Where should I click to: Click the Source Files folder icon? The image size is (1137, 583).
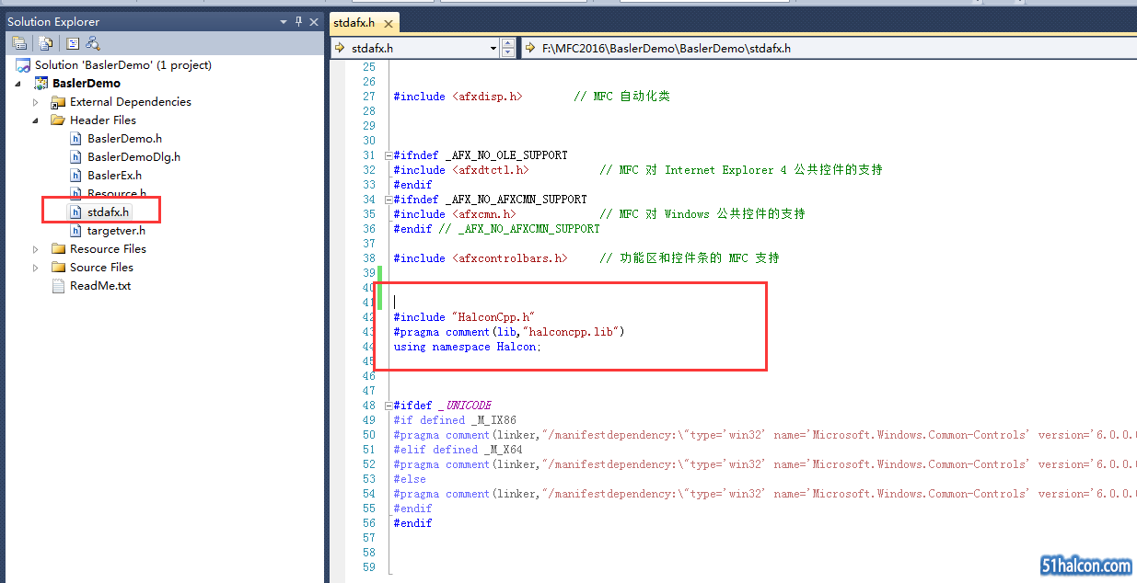pos(59,268)
